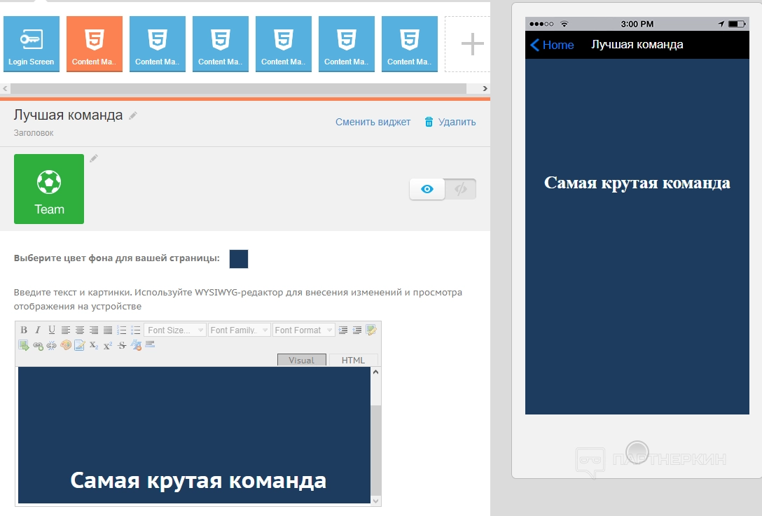Viewport: 762px width, 516px height.
Task: Switch to the HTML editor tab
Action: tap(353, 360)
